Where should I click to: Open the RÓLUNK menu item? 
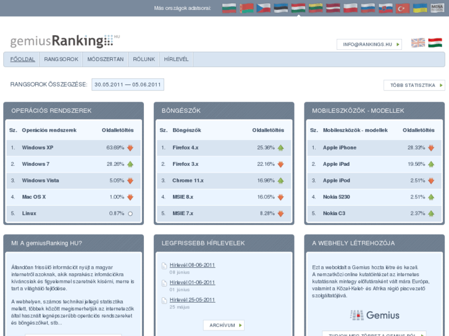click(144, 59)
